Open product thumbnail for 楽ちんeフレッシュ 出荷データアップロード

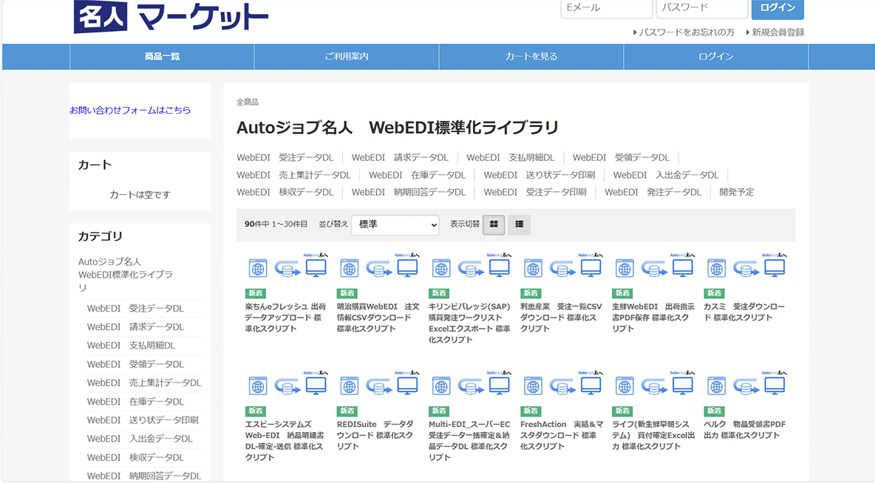(286, 266)
